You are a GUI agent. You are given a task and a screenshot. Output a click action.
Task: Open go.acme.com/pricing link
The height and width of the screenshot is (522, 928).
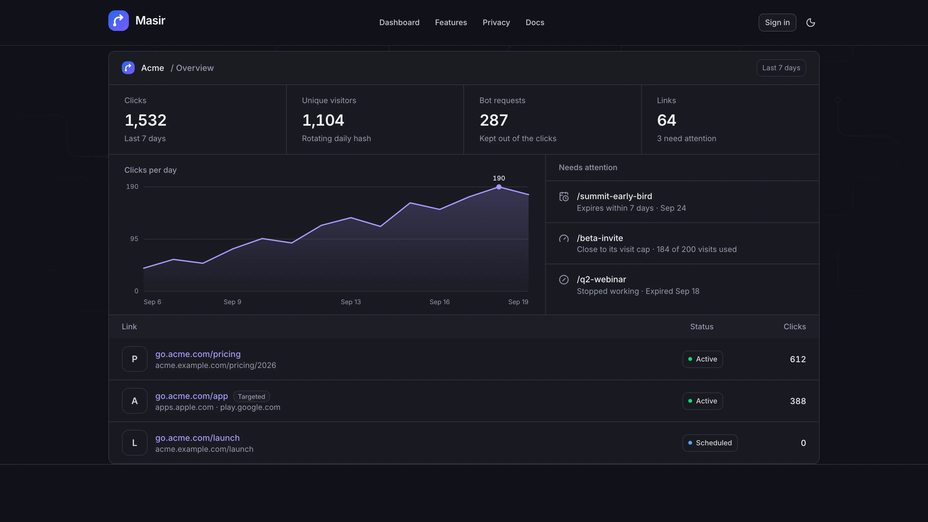coord(198,354)
